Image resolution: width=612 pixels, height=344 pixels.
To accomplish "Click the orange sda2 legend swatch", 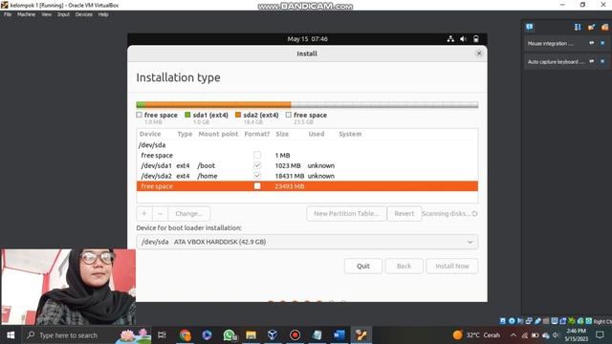I will [x=238, y=115].
